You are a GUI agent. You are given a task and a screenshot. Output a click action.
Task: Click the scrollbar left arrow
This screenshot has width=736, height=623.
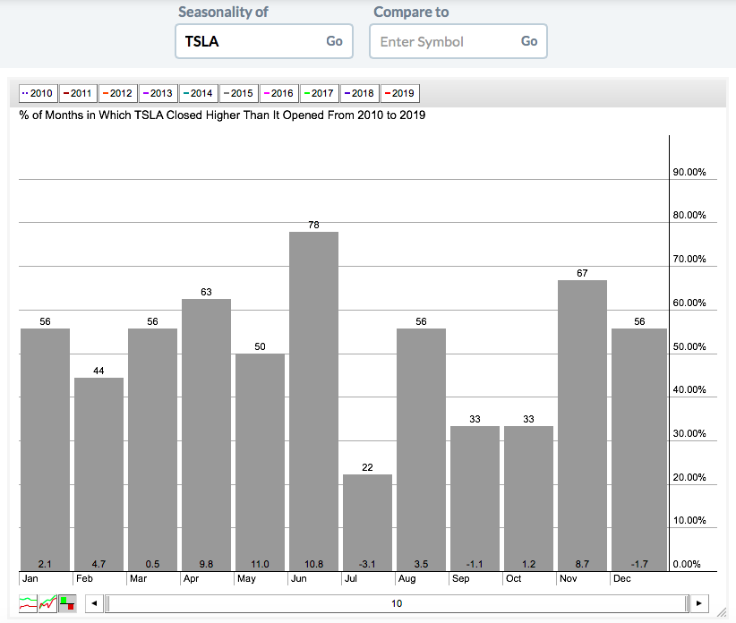click(93, 603)
